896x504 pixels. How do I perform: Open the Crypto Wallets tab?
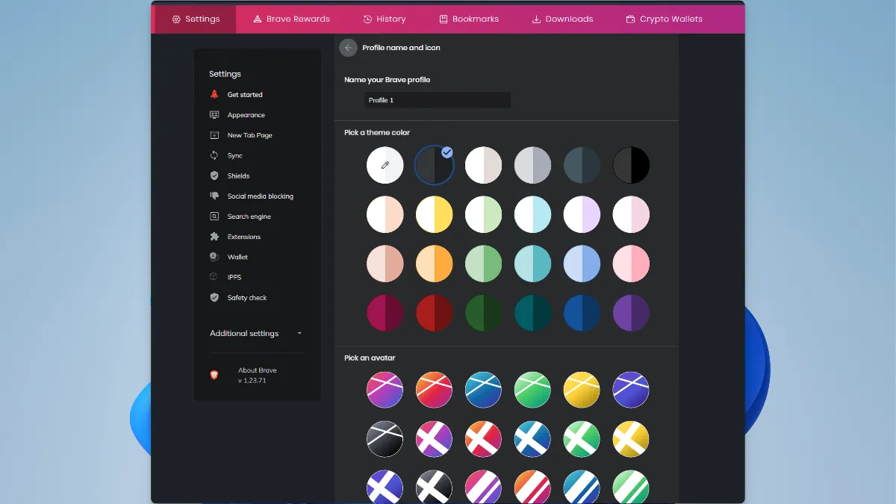coord(665,19)
